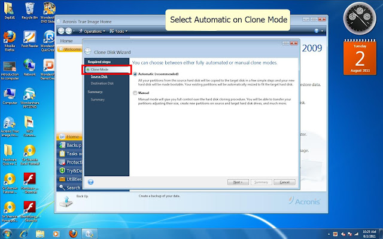Click the Acronis taskbar button
This screenshot has height=239, width=383.
(89, 234)
